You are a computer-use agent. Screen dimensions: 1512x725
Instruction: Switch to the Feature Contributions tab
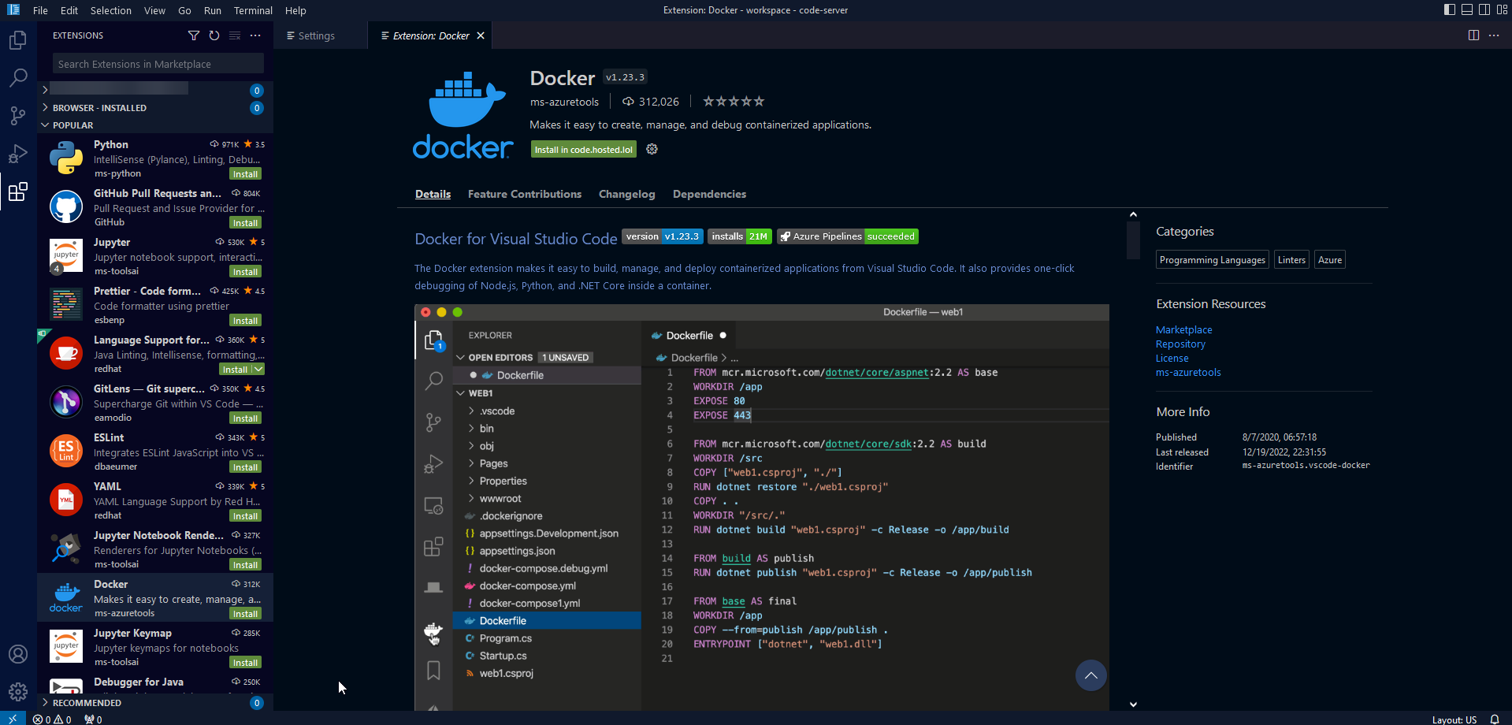pos(524,194)
